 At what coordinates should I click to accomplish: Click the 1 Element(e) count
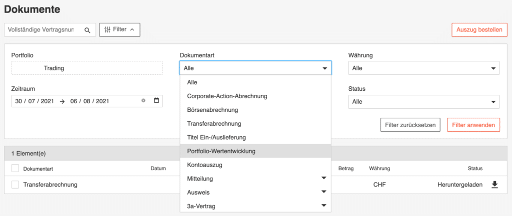(x=28, y=153)
